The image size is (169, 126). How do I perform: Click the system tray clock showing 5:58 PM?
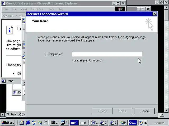point(159,123)
